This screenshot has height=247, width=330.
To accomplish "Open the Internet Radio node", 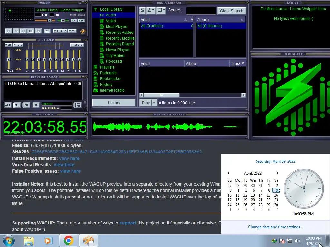I will [x=112, y=90].
